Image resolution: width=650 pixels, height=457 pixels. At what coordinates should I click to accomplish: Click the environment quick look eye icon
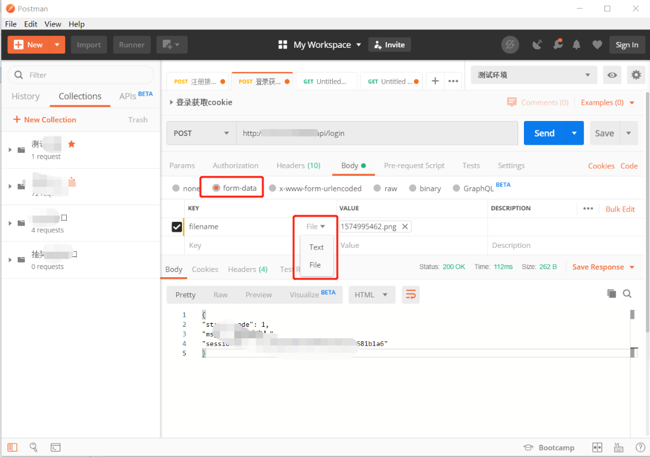click(612, 75)
